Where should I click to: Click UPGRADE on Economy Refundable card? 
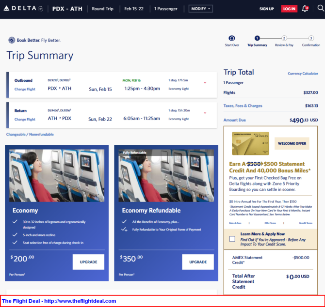tap(197, 262)
